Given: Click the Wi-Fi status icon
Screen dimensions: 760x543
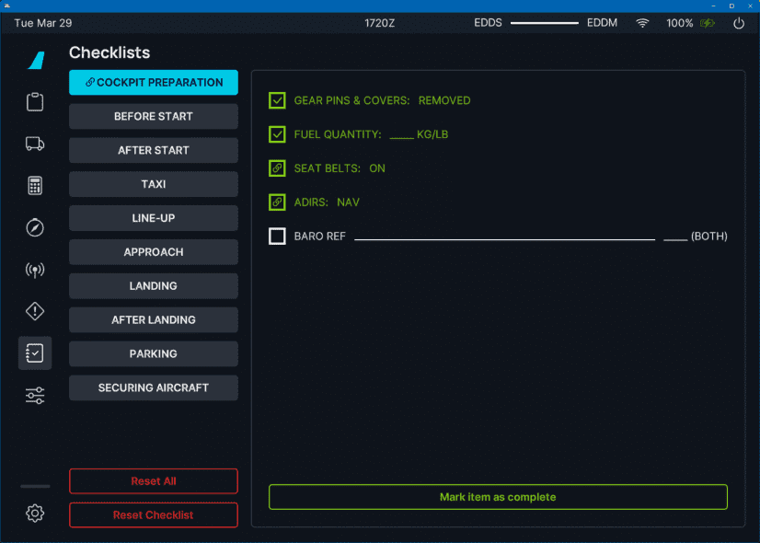Looking at the screenshot, I should click(x=642, y=23).
